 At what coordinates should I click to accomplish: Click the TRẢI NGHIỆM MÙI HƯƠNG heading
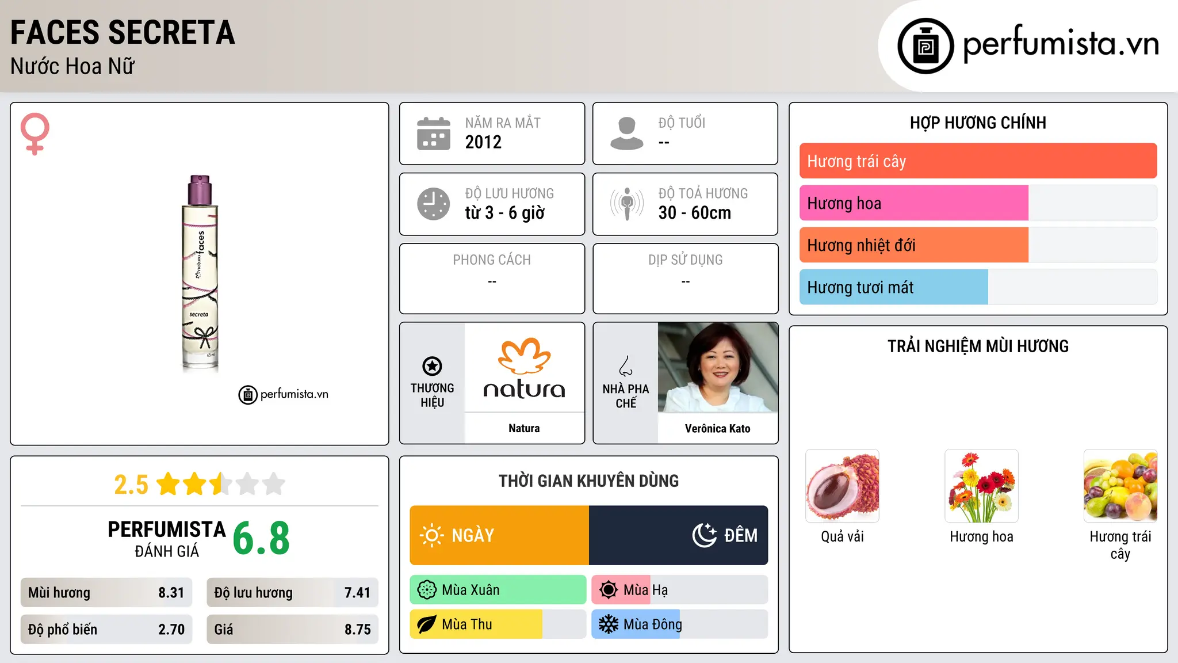(x=978, y=346)
